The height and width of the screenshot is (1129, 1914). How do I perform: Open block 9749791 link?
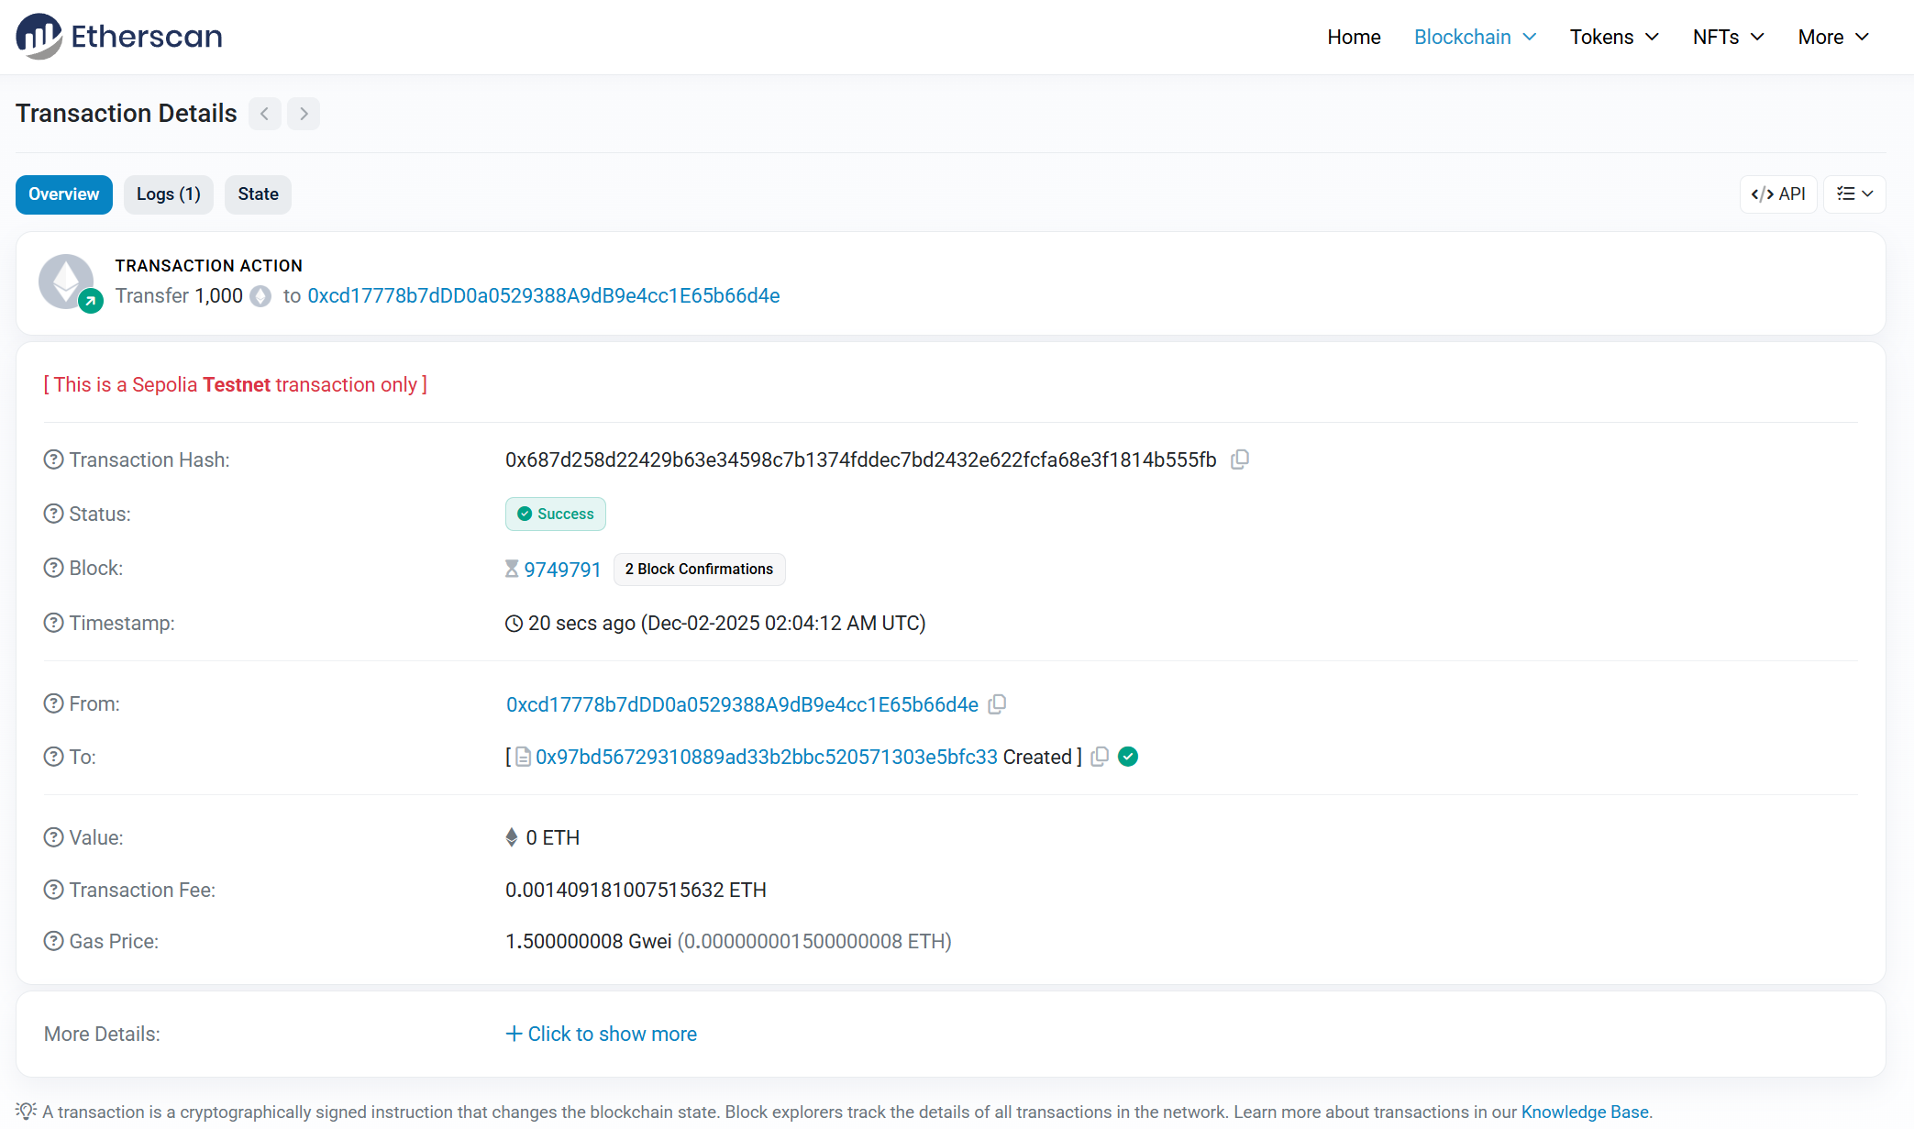562,570
